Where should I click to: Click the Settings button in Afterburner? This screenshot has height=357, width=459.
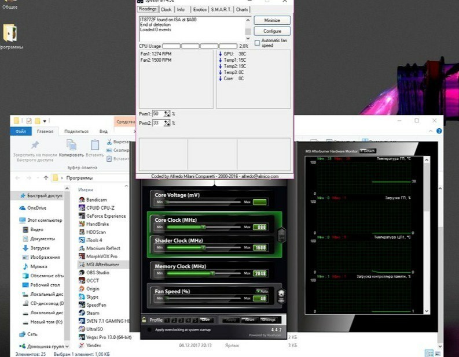click(x=268, y=320)
